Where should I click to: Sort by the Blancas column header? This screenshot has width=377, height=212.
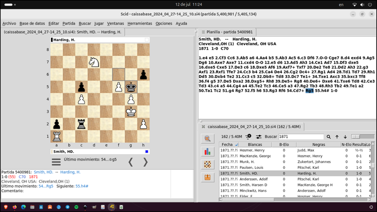point(255,144)
